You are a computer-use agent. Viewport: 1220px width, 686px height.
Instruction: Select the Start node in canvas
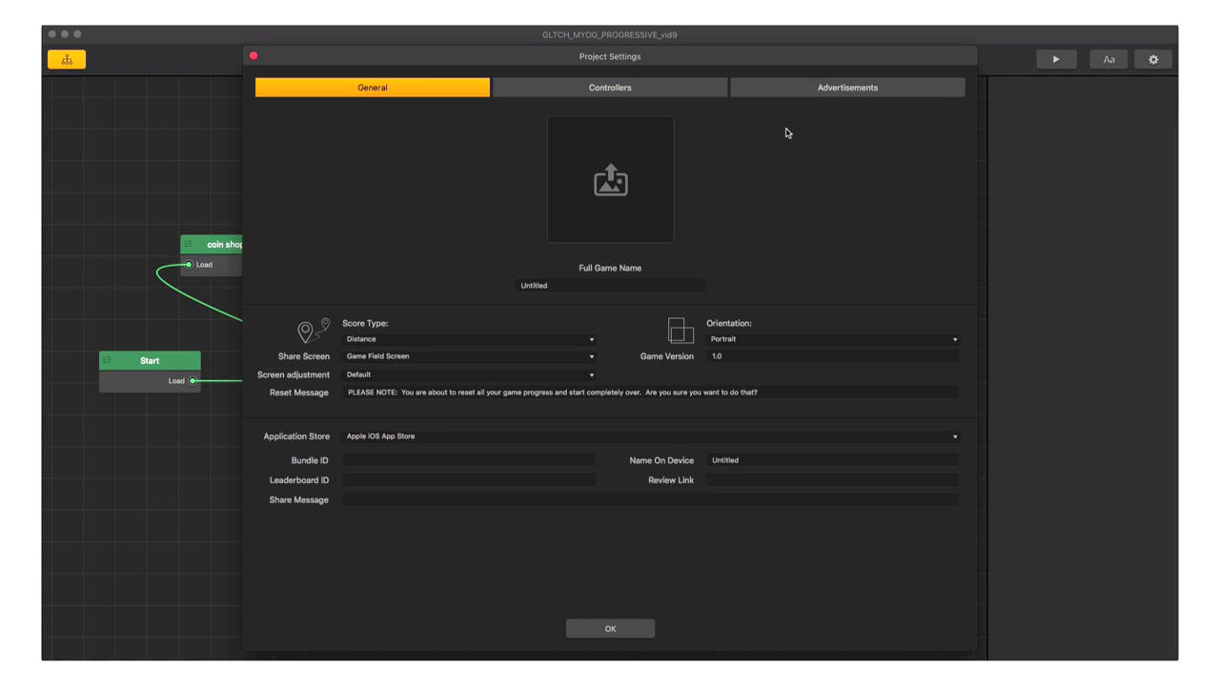150,361
